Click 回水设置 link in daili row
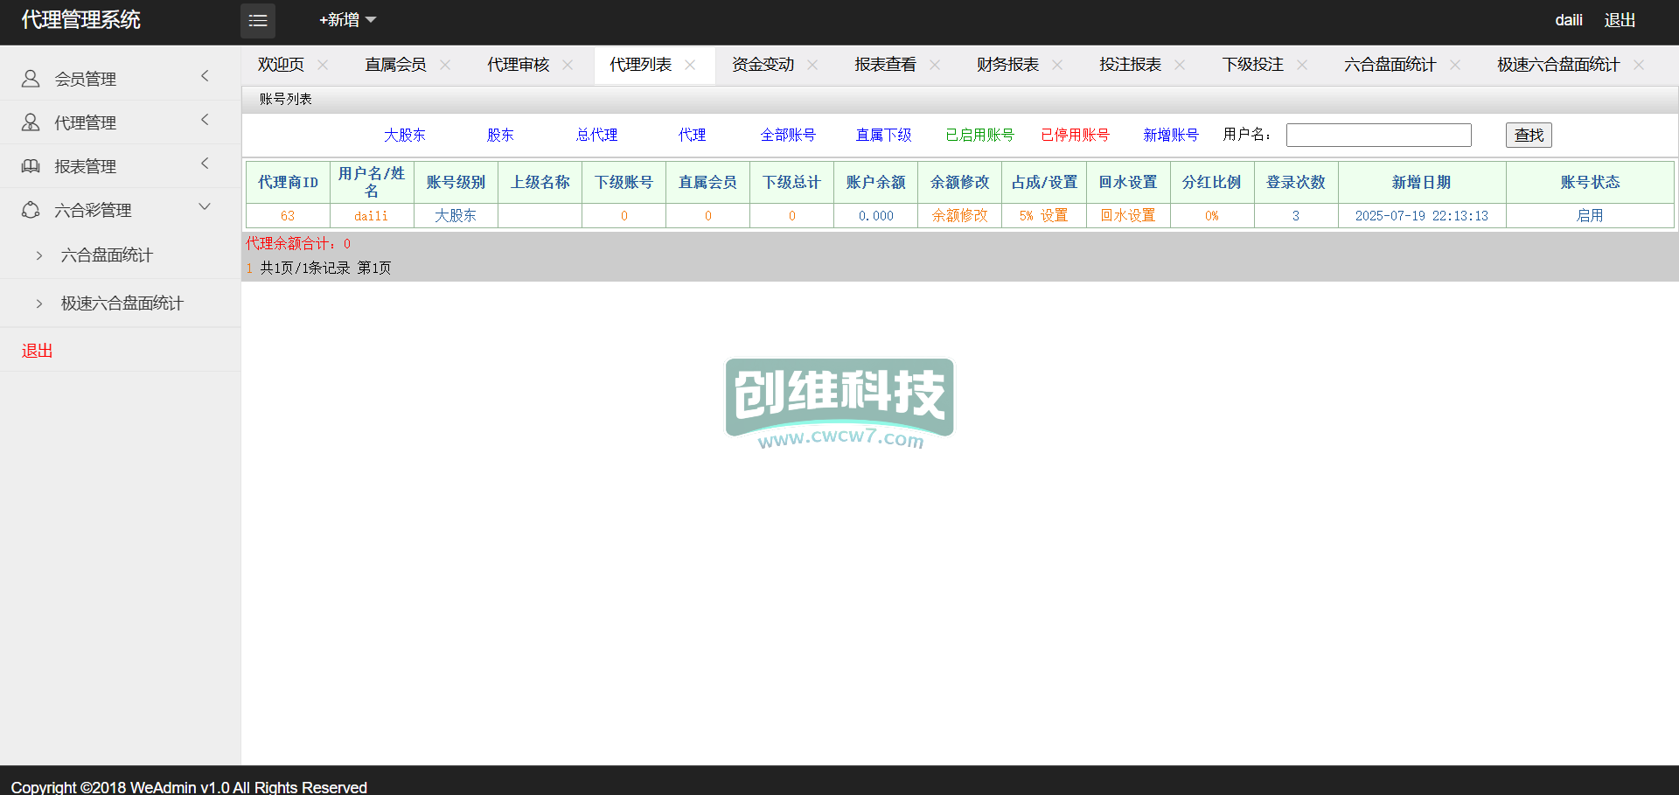1679x795 pixels. (x=1128, y=215)
